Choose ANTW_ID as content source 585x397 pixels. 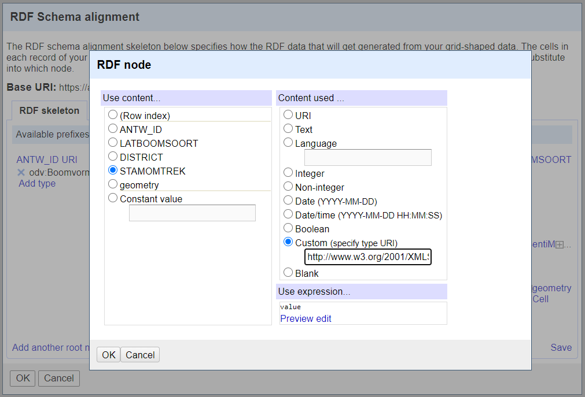113,129
